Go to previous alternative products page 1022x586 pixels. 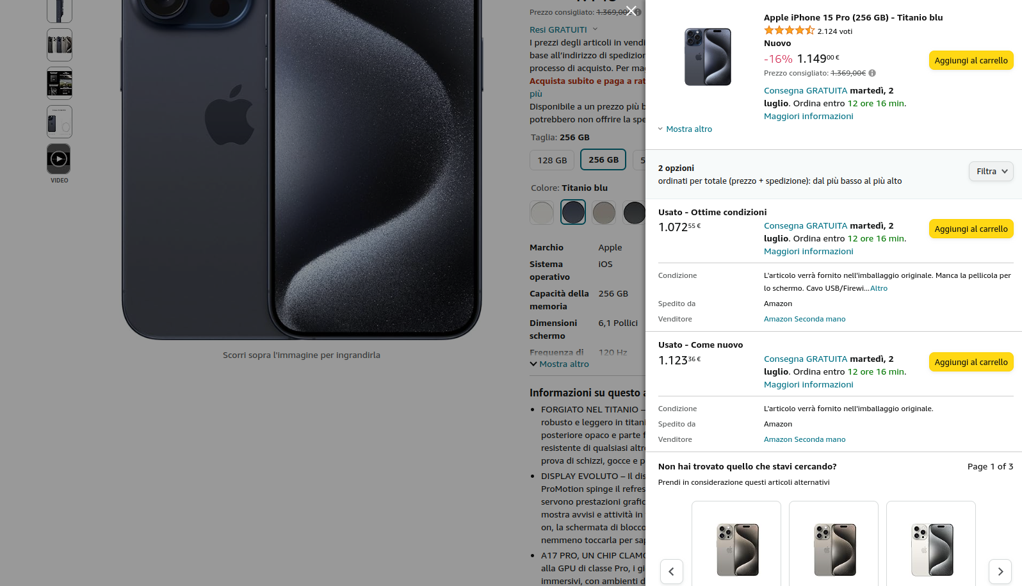pyautogui.click(x=671, y=571)
